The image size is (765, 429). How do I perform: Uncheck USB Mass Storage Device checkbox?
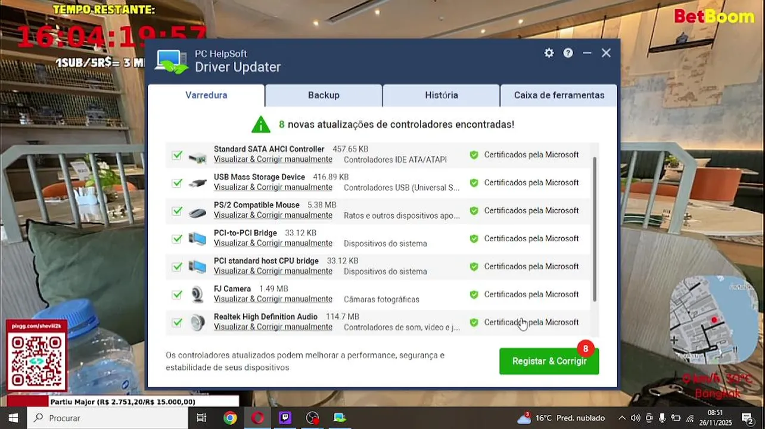click(177, 183)
